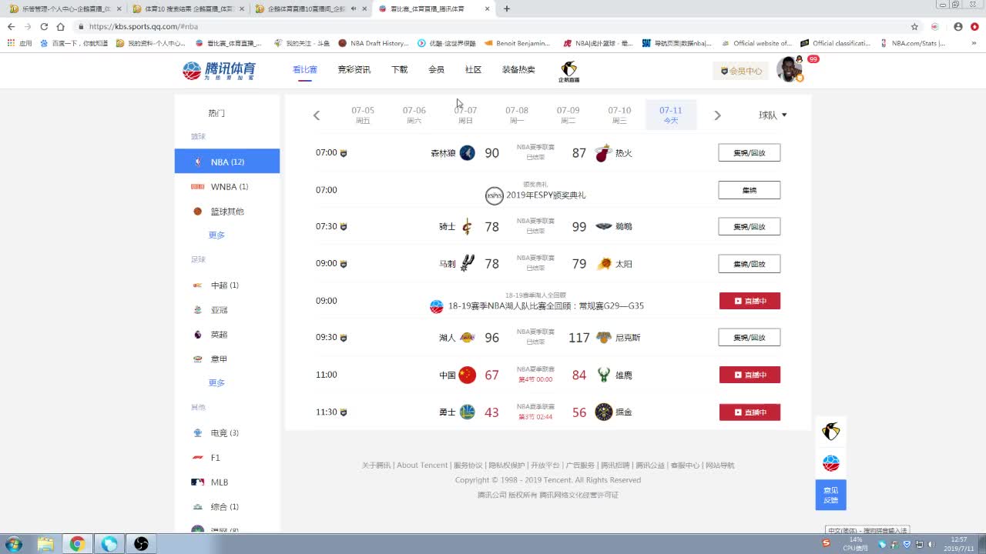986x554 pixels.
Task: Bookmark this page with the star icon
Action: [x=914, y=26]
